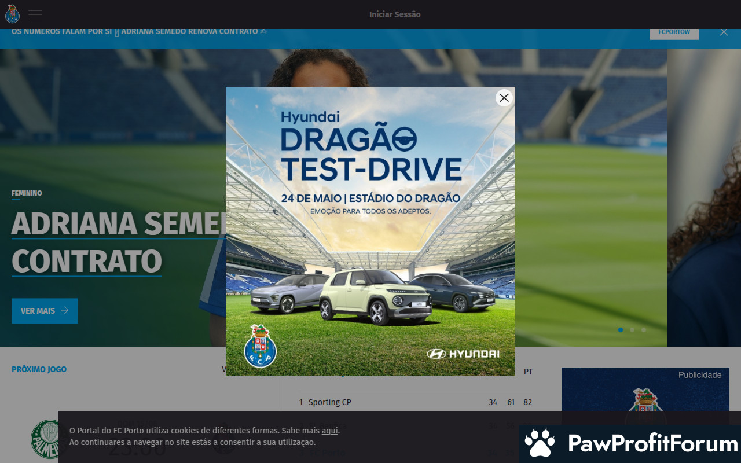The image size is (741, 463).
Task: Dismiss the blue news ticker banner
Action: tap(724, 32)
